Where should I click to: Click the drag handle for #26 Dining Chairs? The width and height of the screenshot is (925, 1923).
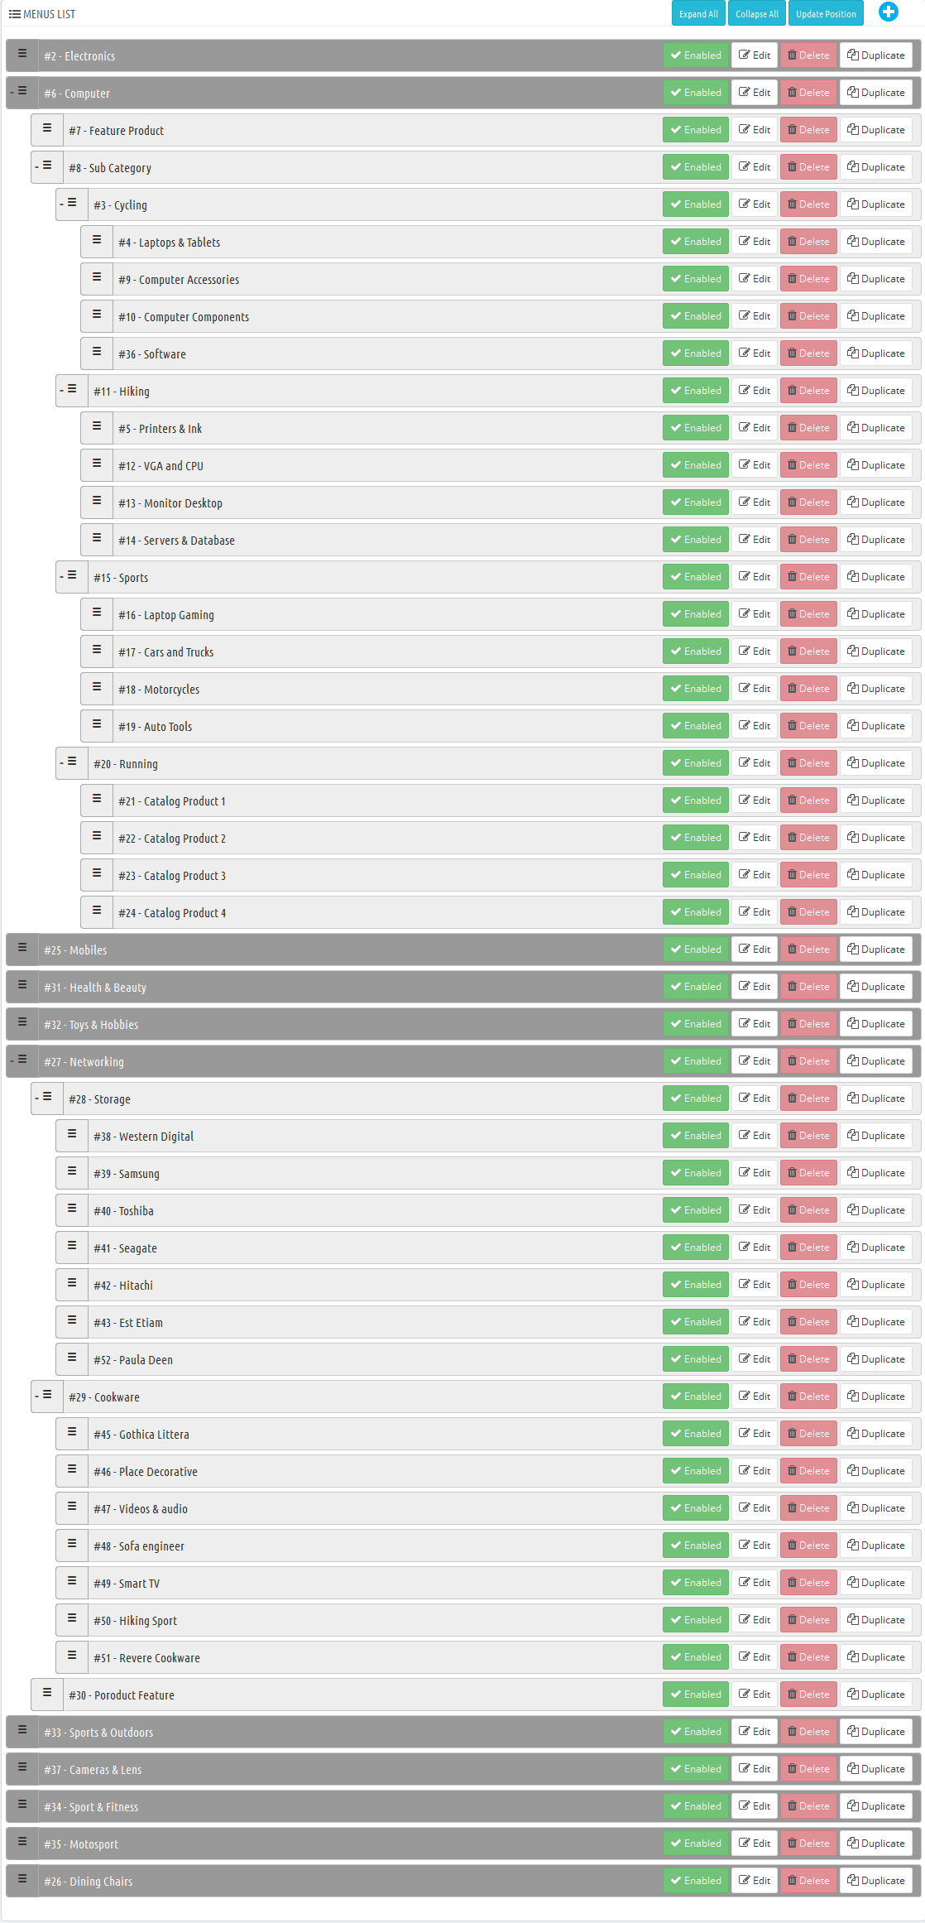click(x=22, y=1878)
